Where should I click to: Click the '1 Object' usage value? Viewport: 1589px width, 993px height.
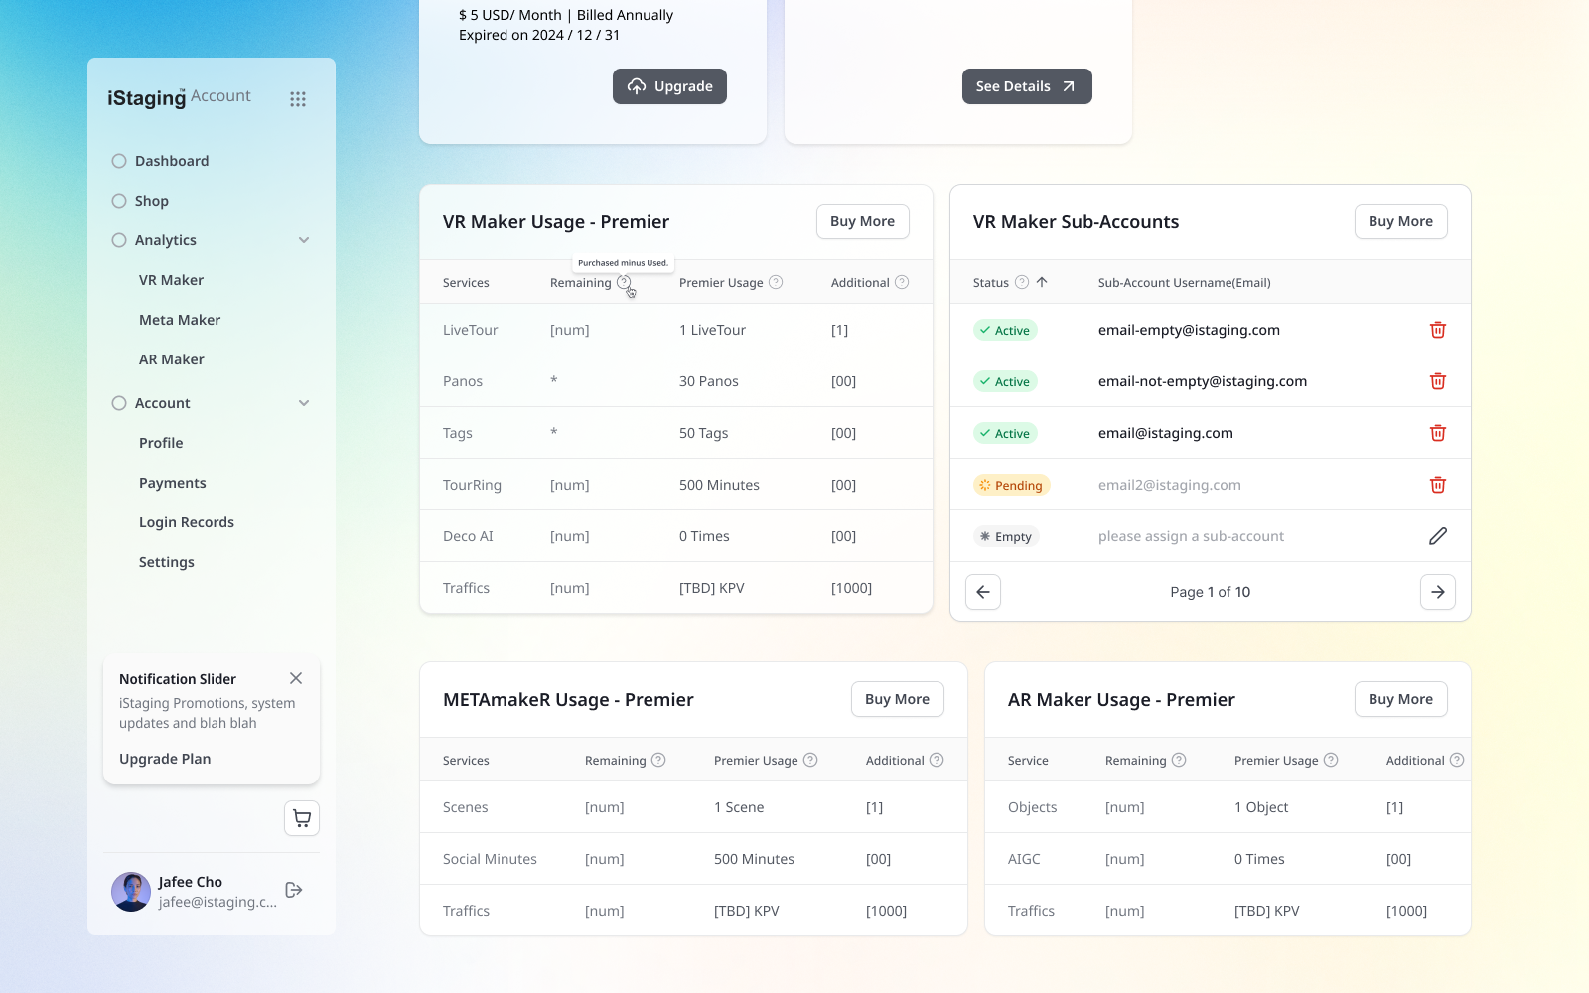tap(1261, 807)
